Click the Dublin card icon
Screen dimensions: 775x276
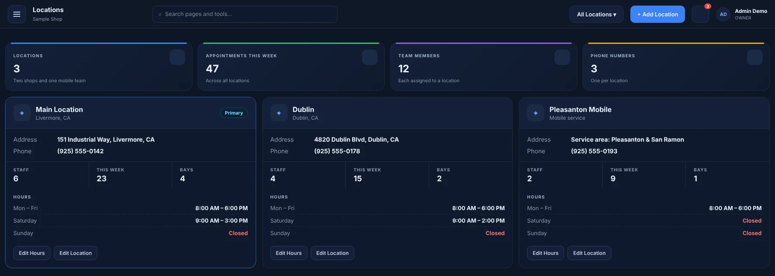pyautogui.click(x=279, y=113)
